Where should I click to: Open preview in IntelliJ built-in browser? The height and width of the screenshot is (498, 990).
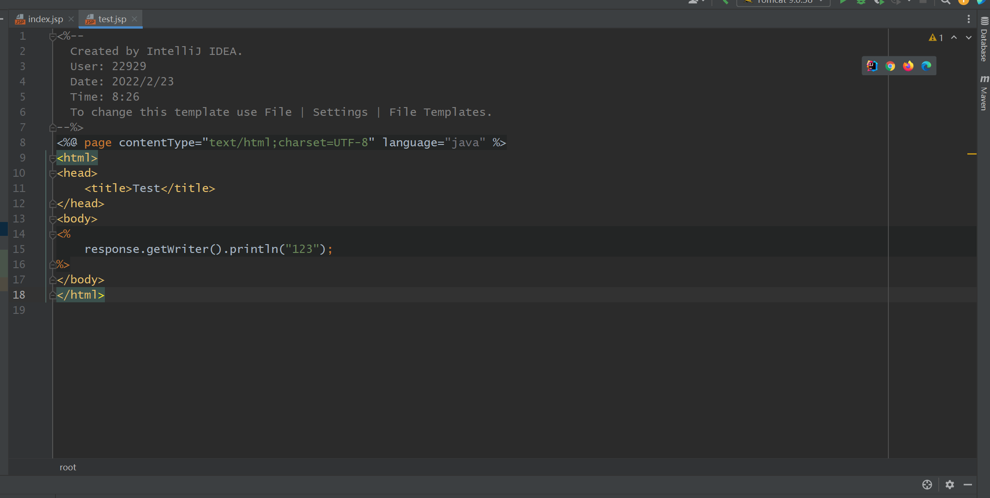872,66
